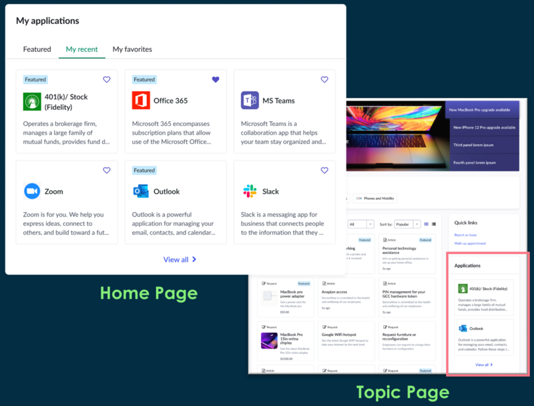
Task: Open the Zoom app title
Action: point(54,191)
